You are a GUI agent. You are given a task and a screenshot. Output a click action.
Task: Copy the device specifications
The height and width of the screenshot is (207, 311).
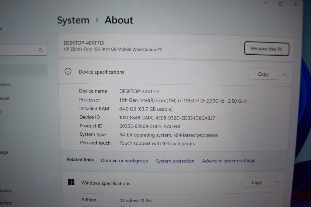click(x=263, y=74)
